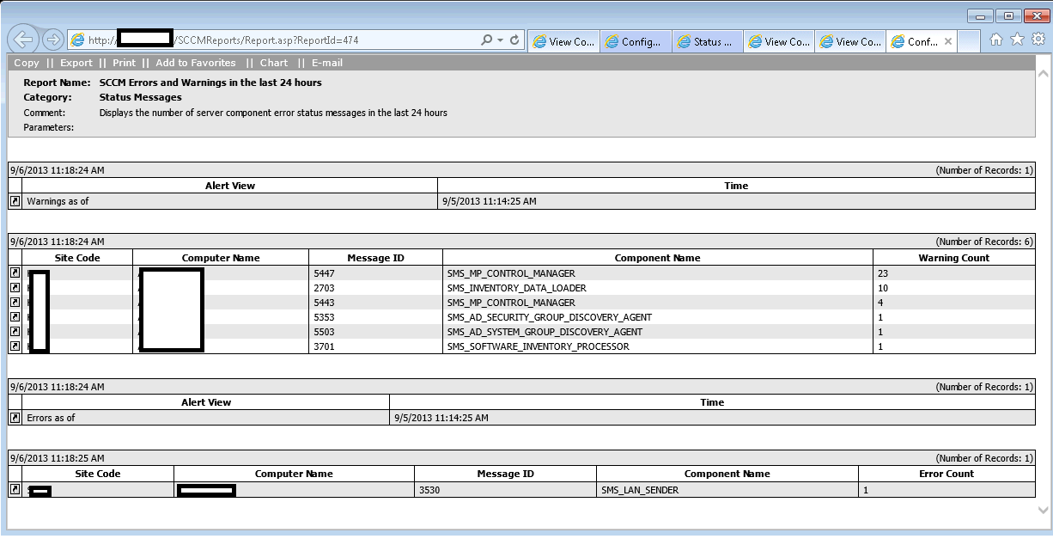The height and width of the screenshot is (545, 1053).
Task: Click drill-down icon for SMS_AD_SECURITY_GROUP_DISCOVERY_AGENT row
Action: pos(15,317)
